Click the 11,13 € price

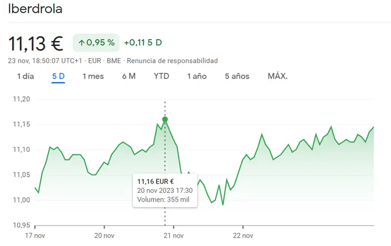click(x=35, y=44)
